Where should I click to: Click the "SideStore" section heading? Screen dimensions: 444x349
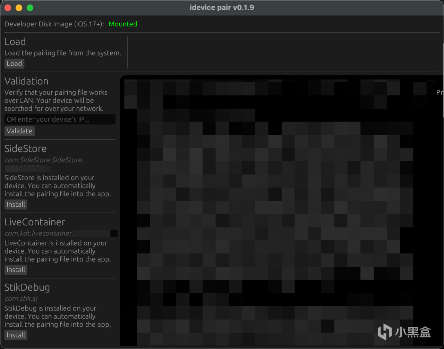[25, 149]
